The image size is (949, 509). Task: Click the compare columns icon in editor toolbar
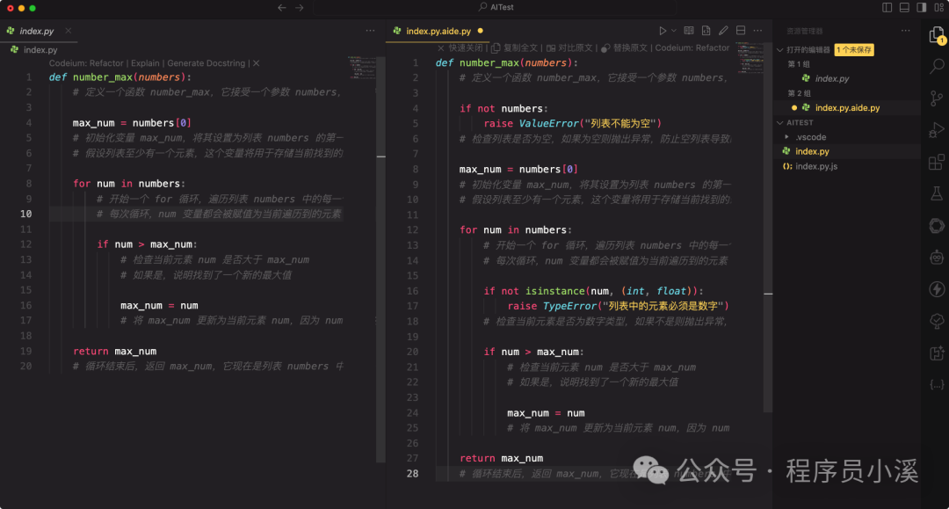[689, 30]
